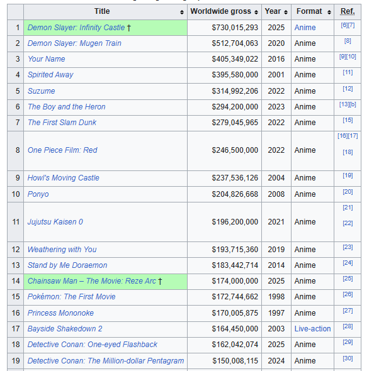Open reference [10]
The height and width of the screenshot is (371, 391).
point(351,57)
